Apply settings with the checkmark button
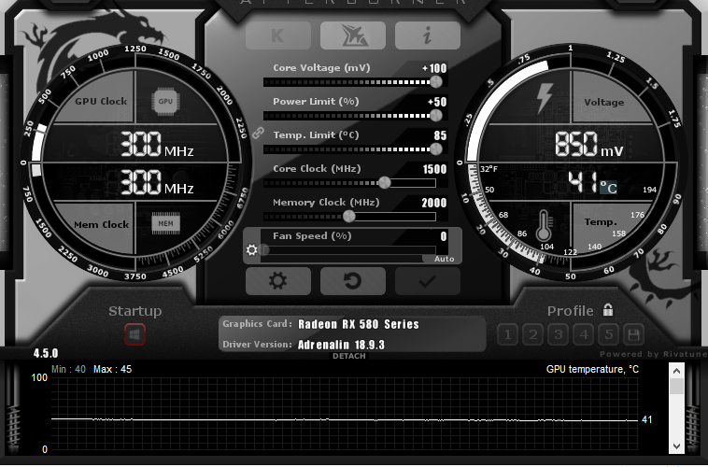This screenshot has height=467, width=708. pos(427,281)
